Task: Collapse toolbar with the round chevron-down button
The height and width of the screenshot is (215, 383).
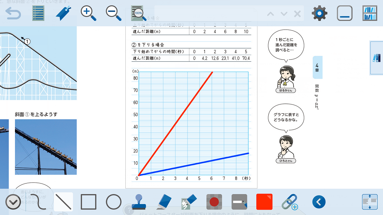Action: point(13,202)
